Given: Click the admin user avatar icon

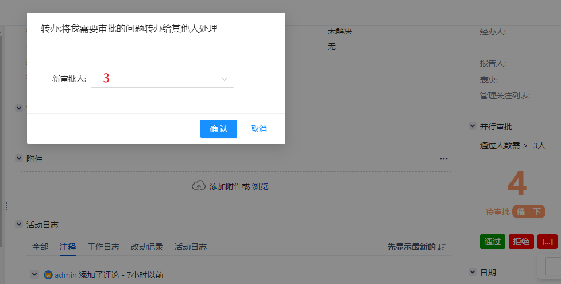Looking at the screenshot, I should 48,275.
